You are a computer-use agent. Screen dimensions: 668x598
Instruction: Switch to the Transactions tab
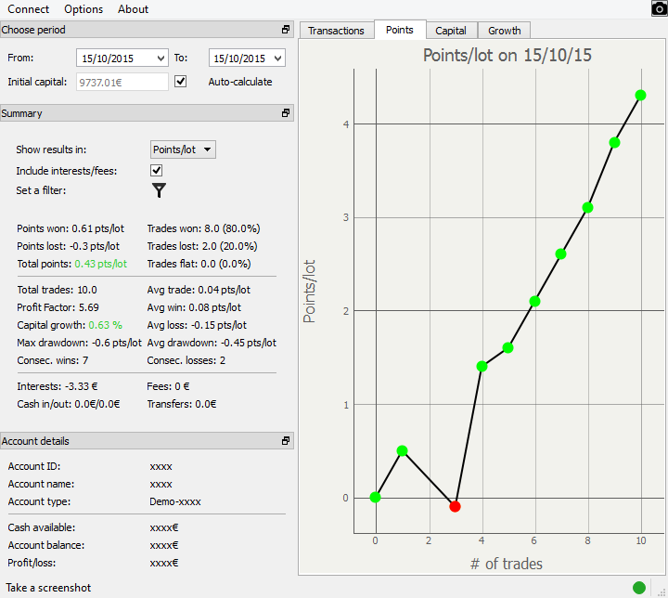point(336,31)
